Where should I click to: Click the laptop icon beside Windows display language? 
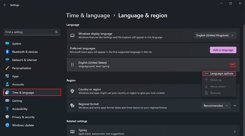coord(72,35)
